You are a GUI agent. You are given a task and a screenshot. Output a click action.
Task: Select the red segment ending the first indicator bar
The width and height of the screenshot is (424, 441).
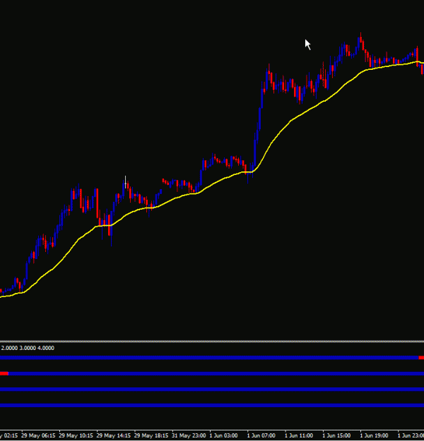(x=421, y=358)
